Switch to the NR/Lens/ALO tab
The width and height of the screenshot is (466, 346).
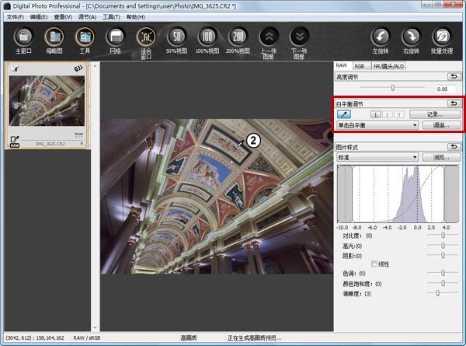point(389,66)
